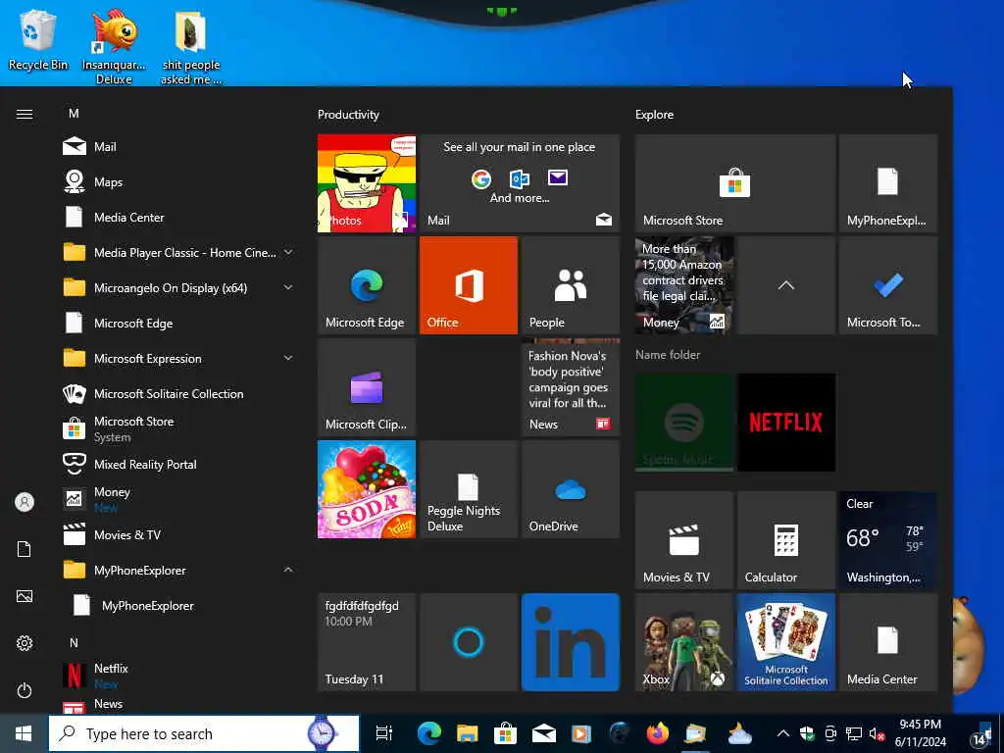The image size is (1004, 753).
Task: Open Pictures shortcut in Start sidebar
Action: coord(25,596)
